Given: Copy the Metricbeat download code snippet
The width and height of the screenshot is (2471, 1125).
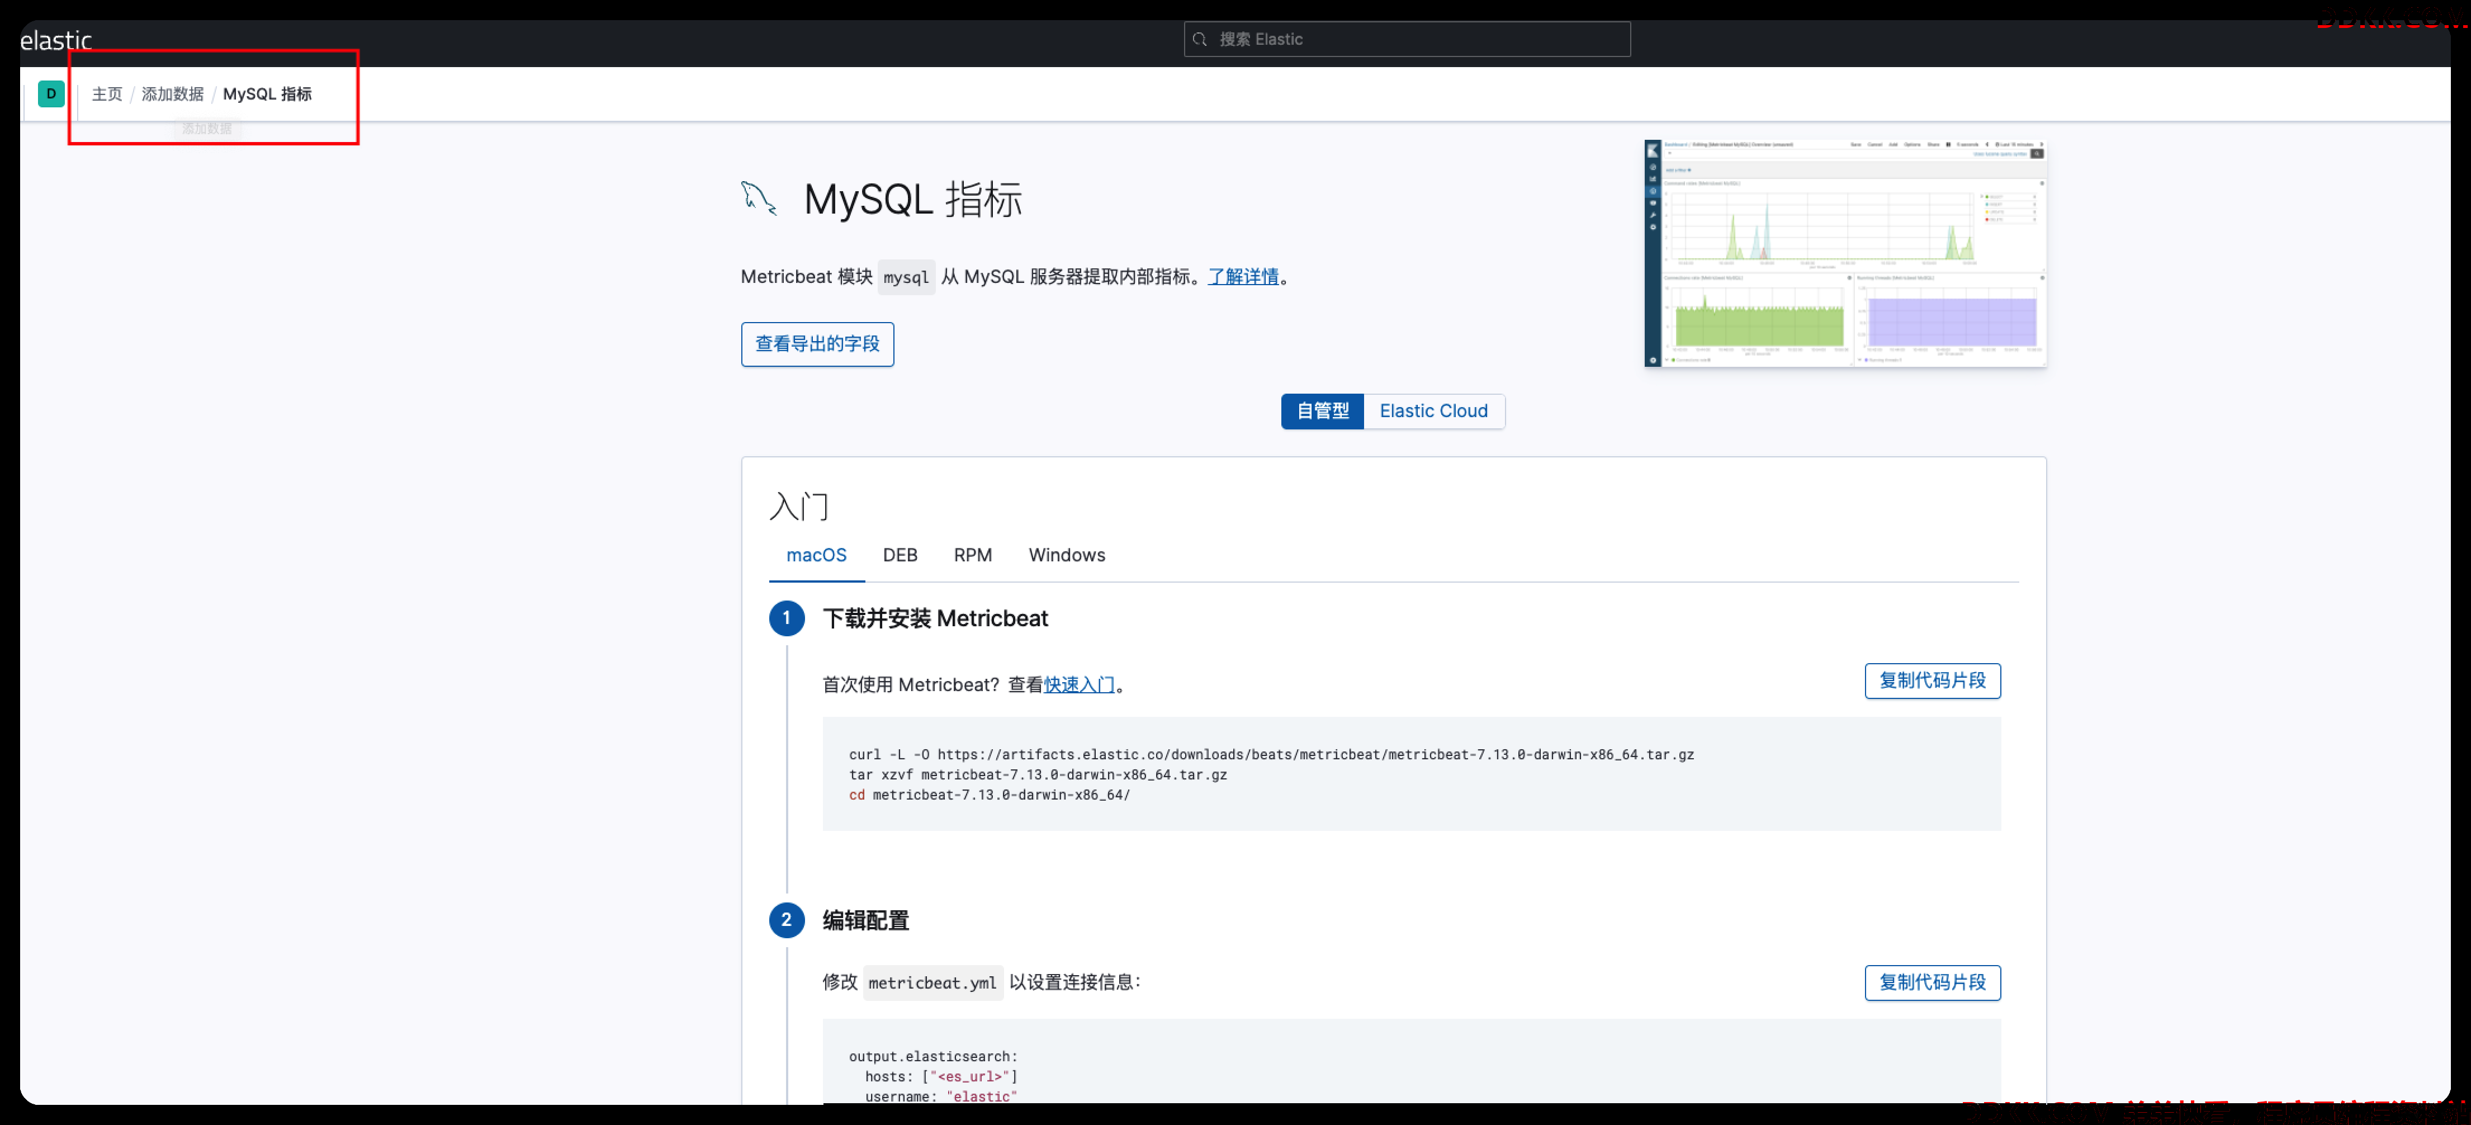Looking at the screenshot, I should 1932,681.
